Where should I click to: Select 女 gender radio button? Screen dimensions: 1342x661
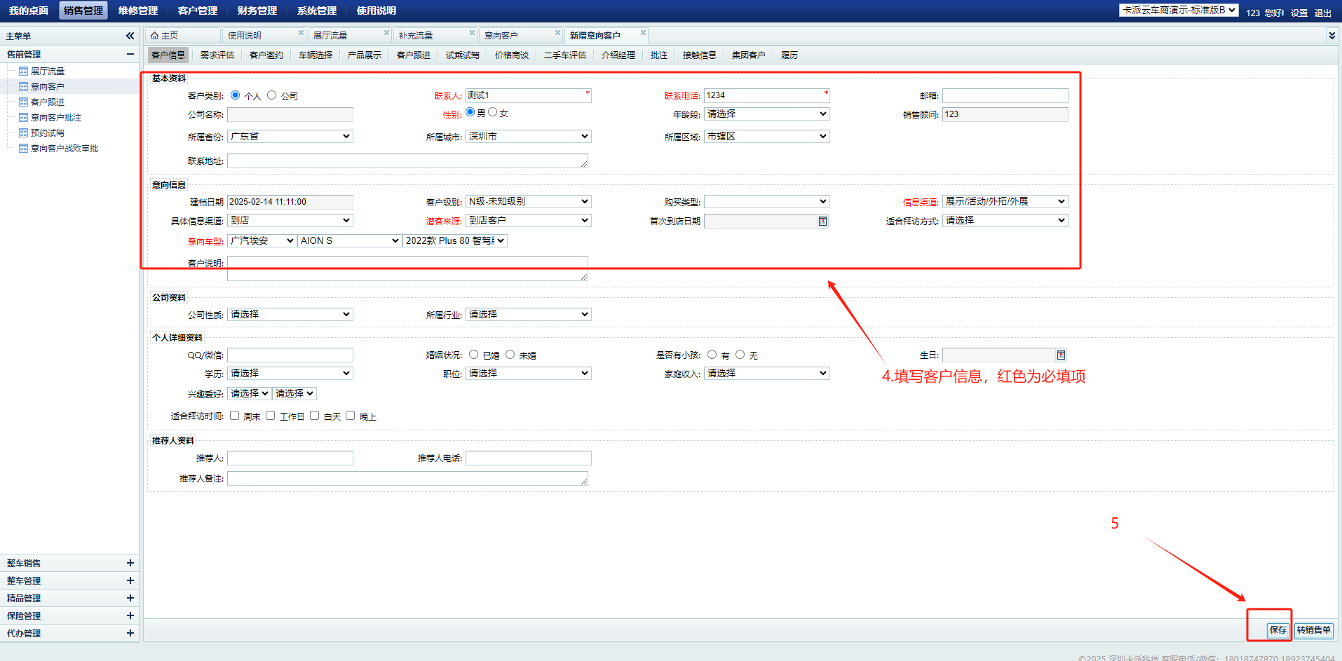pos(493,112)
